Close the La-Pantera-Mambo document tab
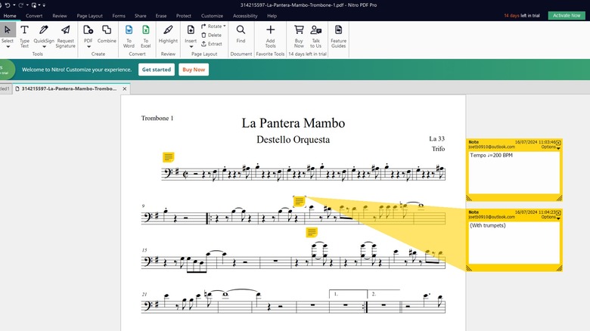This screenshot has height=331, width=590. point(126,88)
